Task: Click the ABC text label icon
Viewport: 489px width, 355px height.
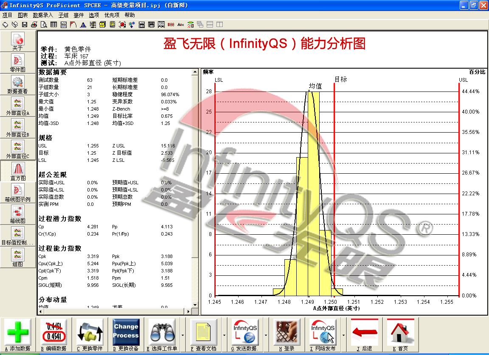Action: (x=180, y=25)
